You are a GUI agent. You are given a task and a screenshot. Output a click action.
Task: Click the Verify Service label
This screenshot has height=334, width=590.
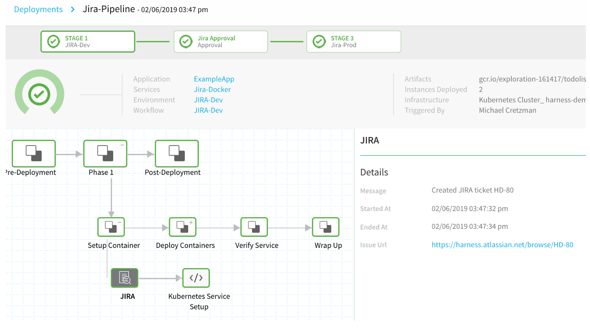257,245
